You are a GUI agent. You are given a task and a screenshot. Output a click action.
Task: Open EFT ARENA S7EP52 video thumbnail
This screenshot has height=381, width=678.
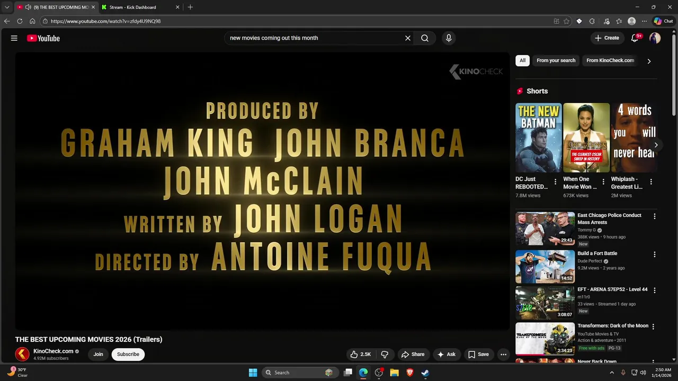point(545,303)
